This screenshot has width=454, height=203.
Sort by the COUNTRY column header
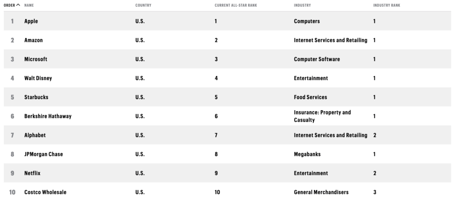click(x=143, y=5)
